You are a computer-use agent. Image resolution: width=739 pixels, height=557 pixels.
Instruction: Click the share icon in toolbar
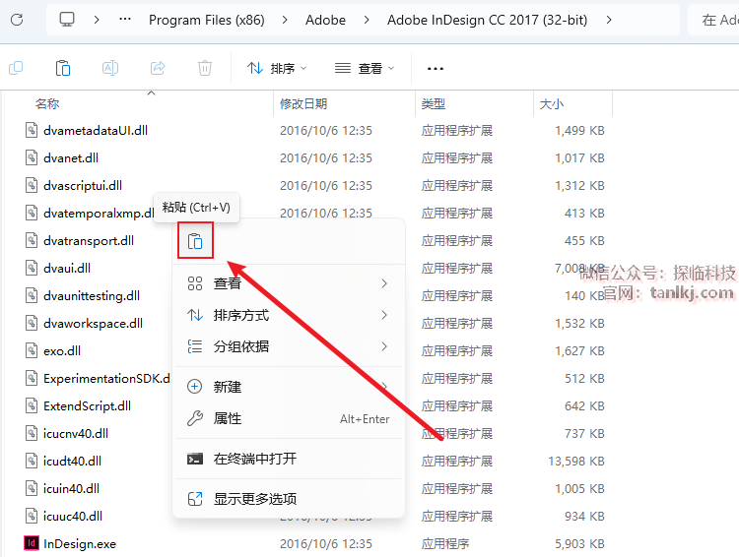point(158,68)
